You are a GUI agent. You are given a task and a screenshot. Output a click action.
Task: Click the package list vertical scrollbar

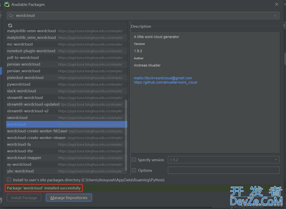pos(126,135)
